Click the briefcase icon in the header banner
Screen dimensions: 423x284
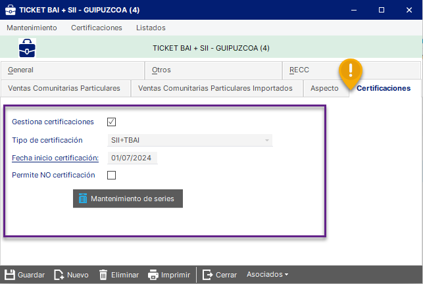click(27, 48)
